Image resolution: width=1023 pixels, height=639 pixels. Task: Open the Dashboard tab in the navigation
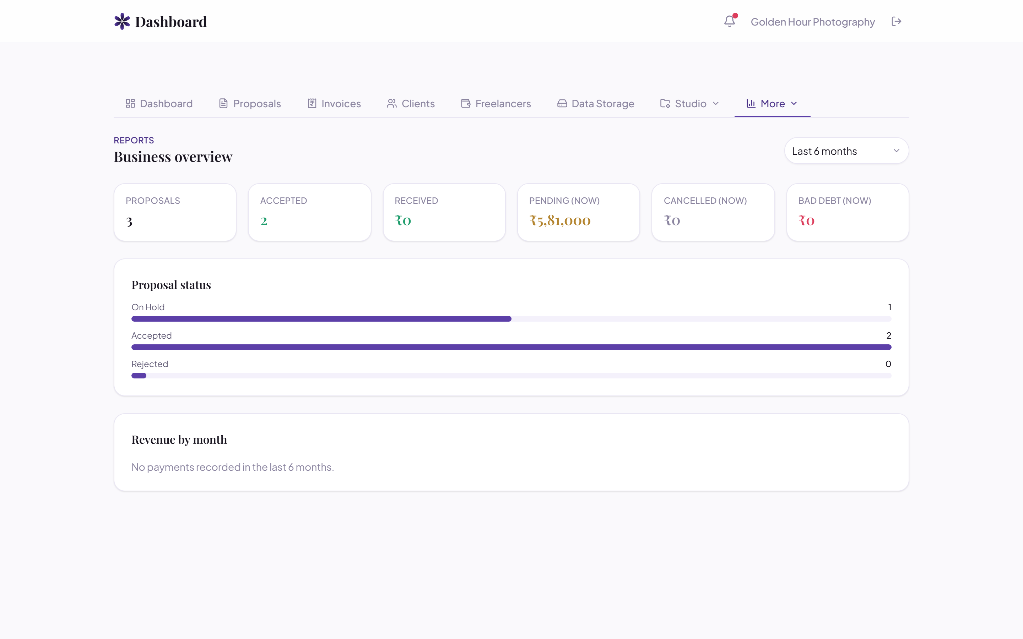159,104
